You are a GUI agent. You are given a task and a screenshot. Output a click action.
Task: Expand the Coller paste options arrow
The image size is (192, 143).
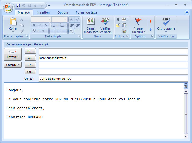click(13, 32)
